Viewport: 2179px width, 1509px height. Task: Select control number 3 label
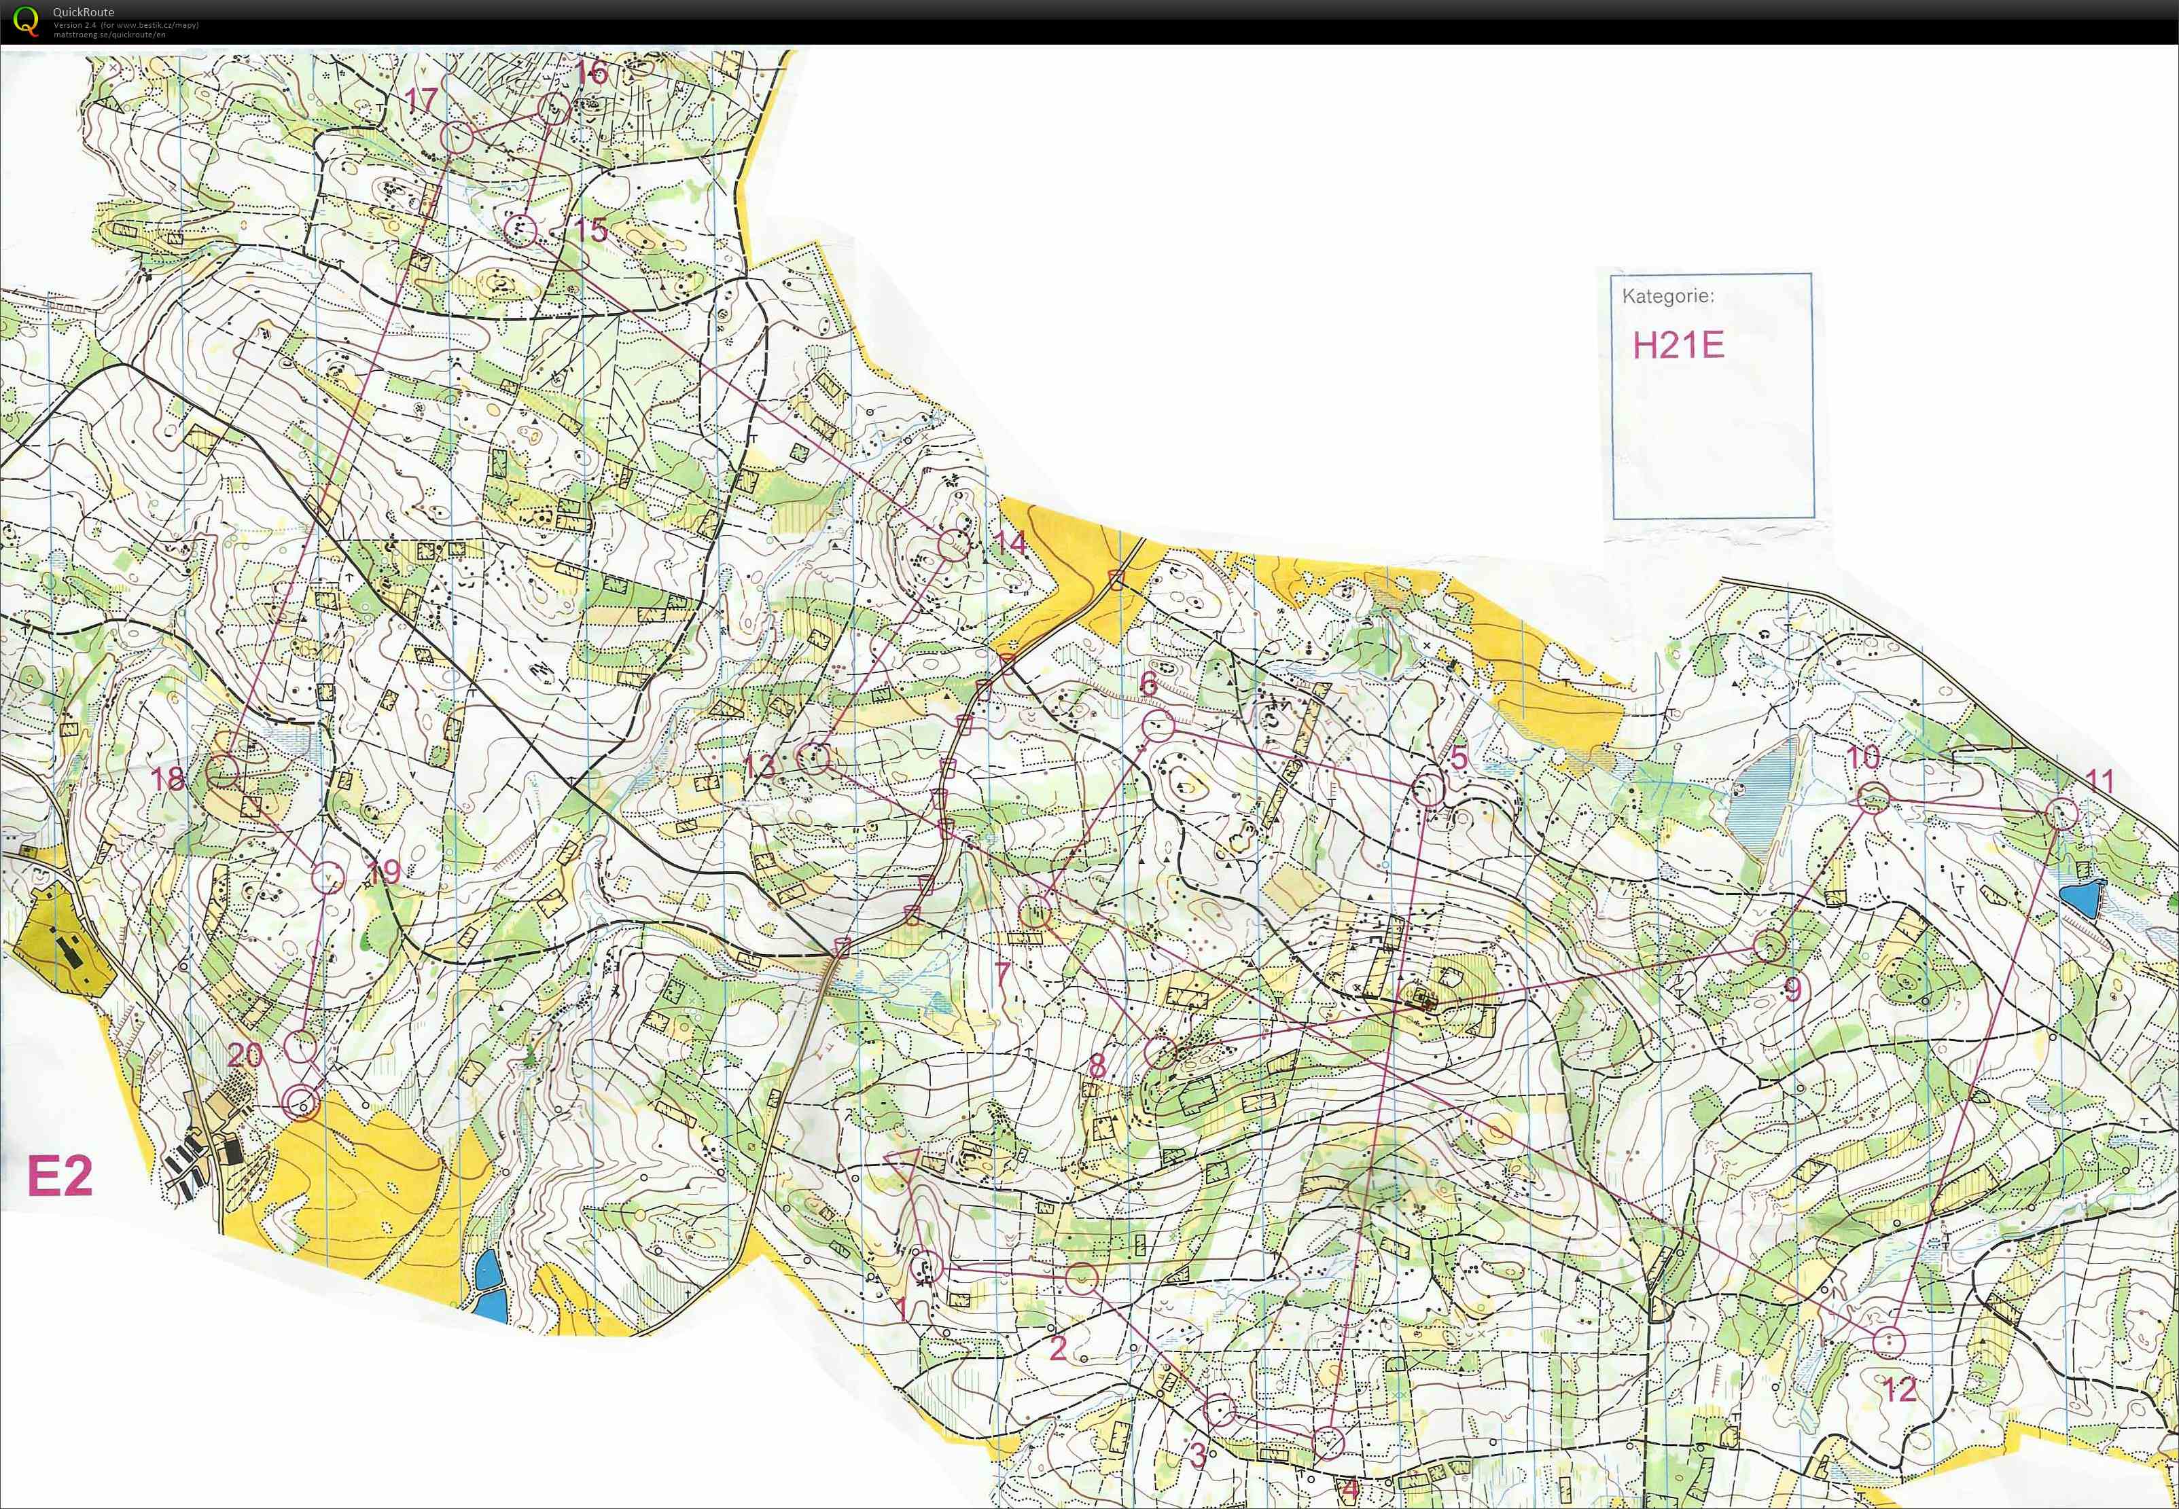pyautogui.click(x=1199, y=1455)
